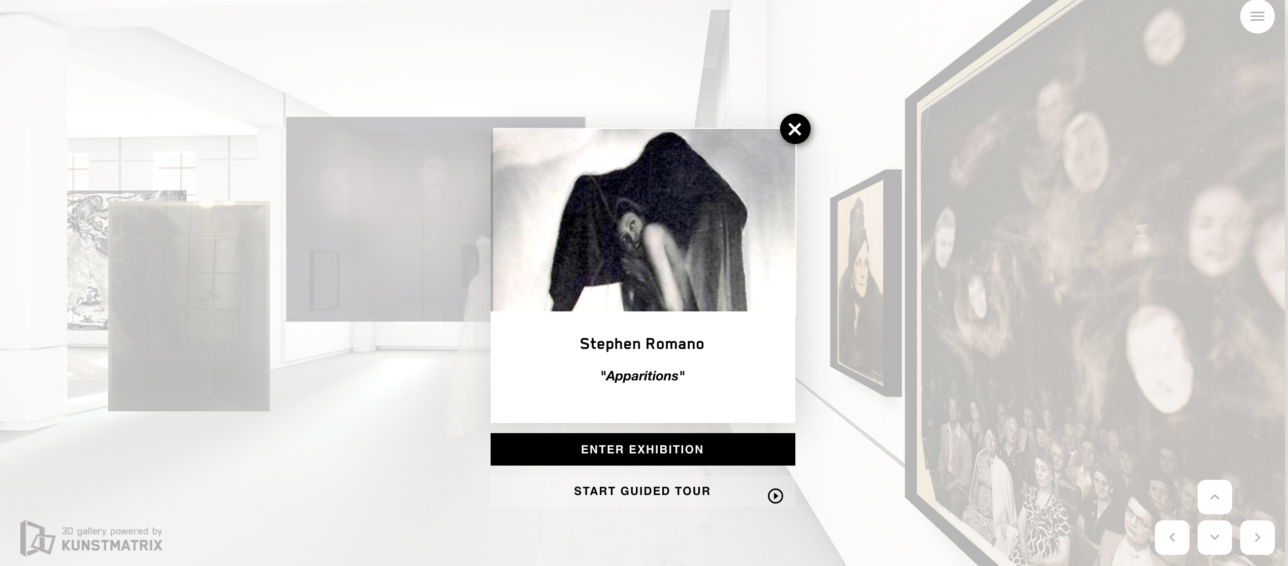Image resolution: width=1288 pixels, height=566 pixels.
Task: Start the guided tour
Action: point(642,491)
